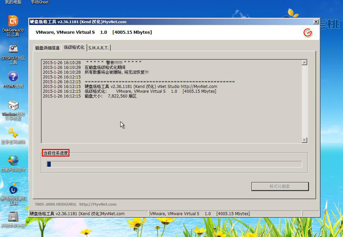Click log line starting 低级格式化: VMware
The image size is (343, 237).
pyautogui.click(x=129, y=91)
